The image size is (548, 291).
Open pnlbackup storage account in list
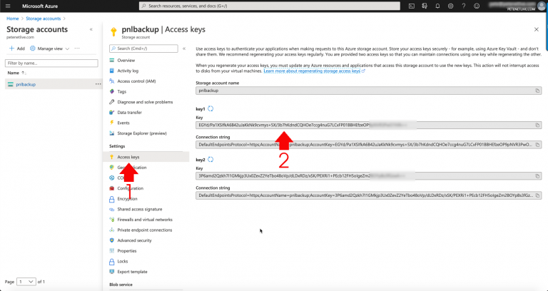(x=26, y=85)
